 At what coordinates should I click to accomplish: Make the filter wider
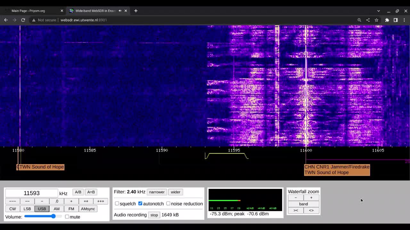click(176, 192)
